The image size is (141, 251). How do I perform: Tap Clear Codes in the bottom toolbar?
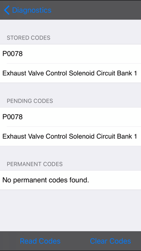[x=110, y=241]
